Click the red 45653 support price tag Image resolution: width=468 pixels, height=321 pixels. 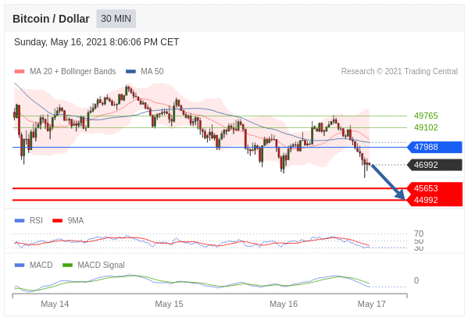[435, 188]
